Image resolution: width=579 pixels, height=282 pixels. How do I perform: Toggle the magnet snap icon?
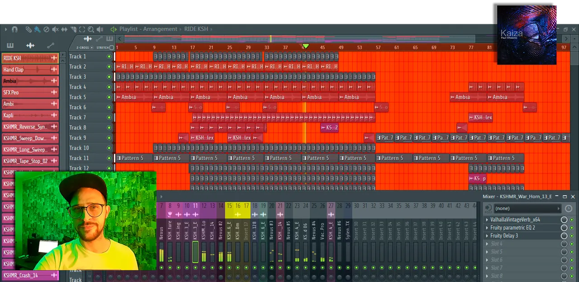pos(15,29)
